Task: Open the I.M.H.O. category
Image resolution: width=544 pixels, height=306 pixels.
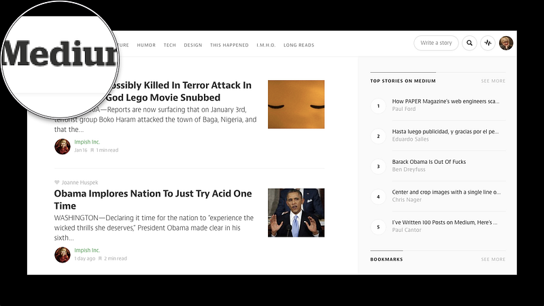Action: point(266,45)
